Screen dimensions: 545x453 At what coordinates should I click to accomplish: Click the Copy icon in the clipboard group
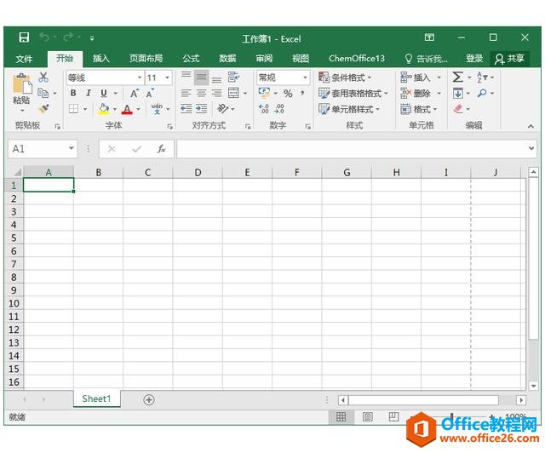point(43,93)
